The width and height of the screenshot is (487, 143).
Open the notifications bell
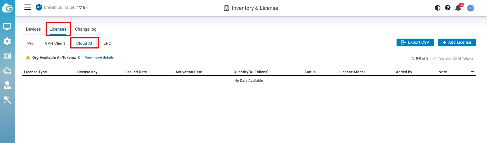pyautogui.click(x=458, y=8)
